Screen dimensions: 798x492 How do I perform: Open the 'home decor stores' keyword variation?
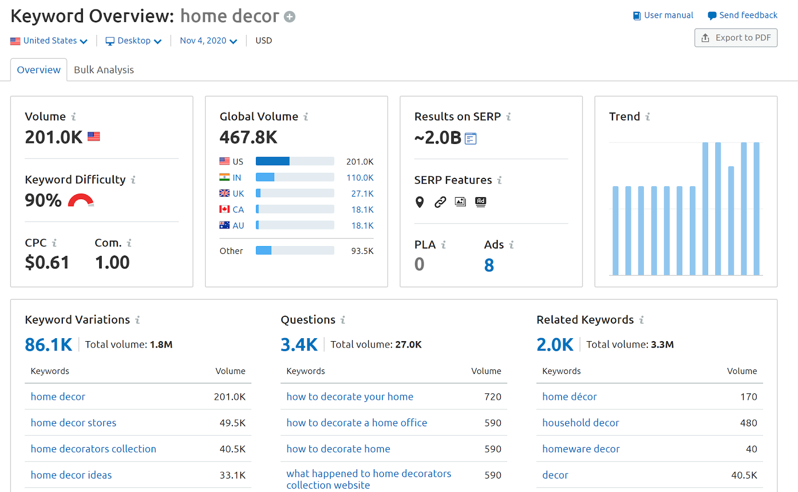point(73,422)
